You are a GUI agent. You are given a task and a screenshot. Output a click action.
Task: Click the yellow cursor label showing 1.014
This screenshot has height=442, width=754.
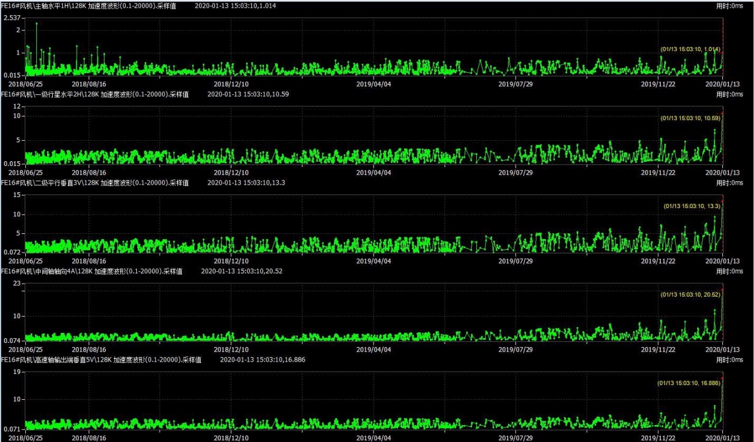tap(690, 49)
